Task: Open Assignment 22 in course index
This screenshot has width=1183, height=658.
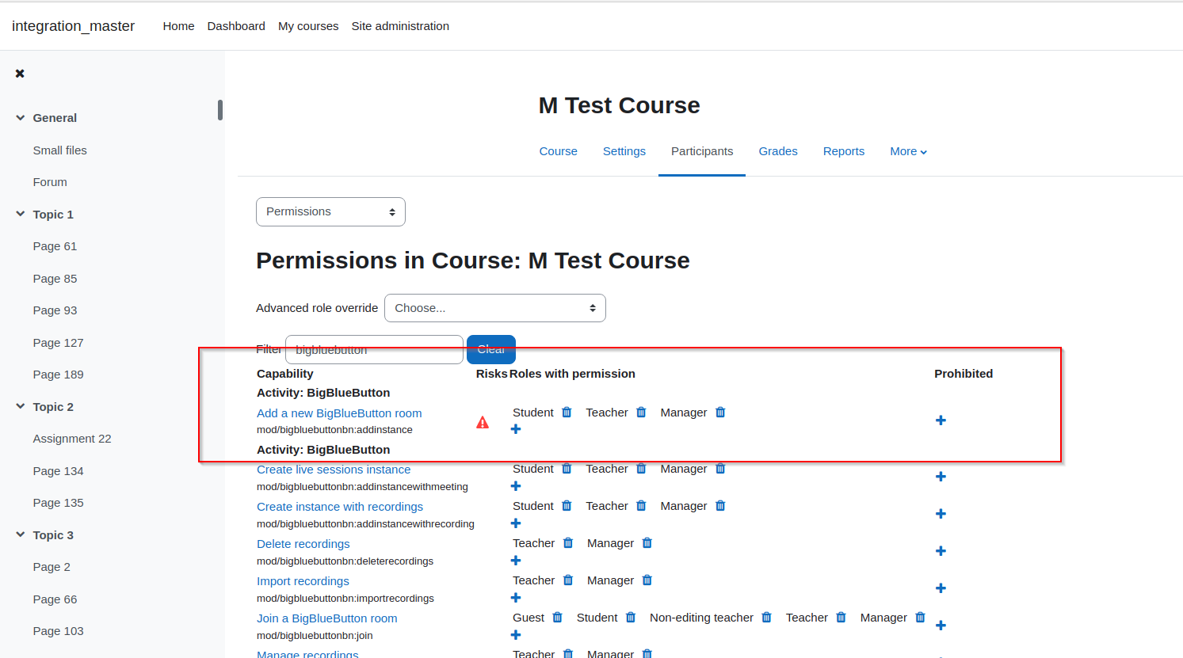Action: click(x=72, y=439)
